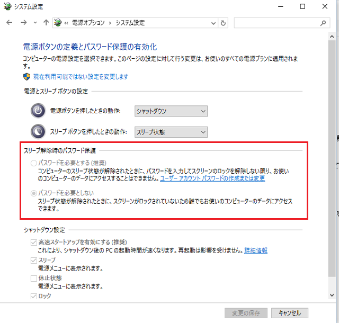Click the search magnifier icon

click(x=323, y=23)
